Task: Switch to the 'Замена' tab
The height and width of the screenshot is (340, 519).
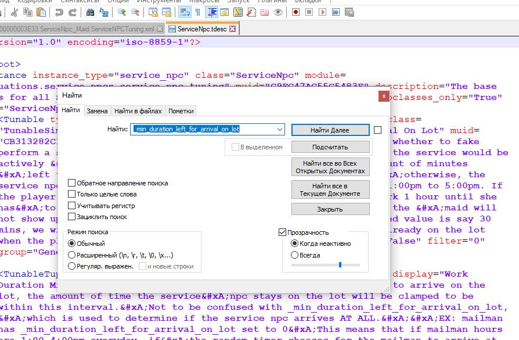Action: click(x=97, y=111)
